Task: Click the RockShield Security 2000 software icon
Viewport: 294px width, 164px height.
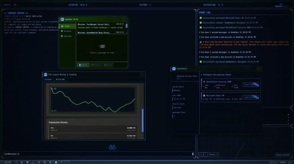Action: pyautogui.click(x=204, y=82)
